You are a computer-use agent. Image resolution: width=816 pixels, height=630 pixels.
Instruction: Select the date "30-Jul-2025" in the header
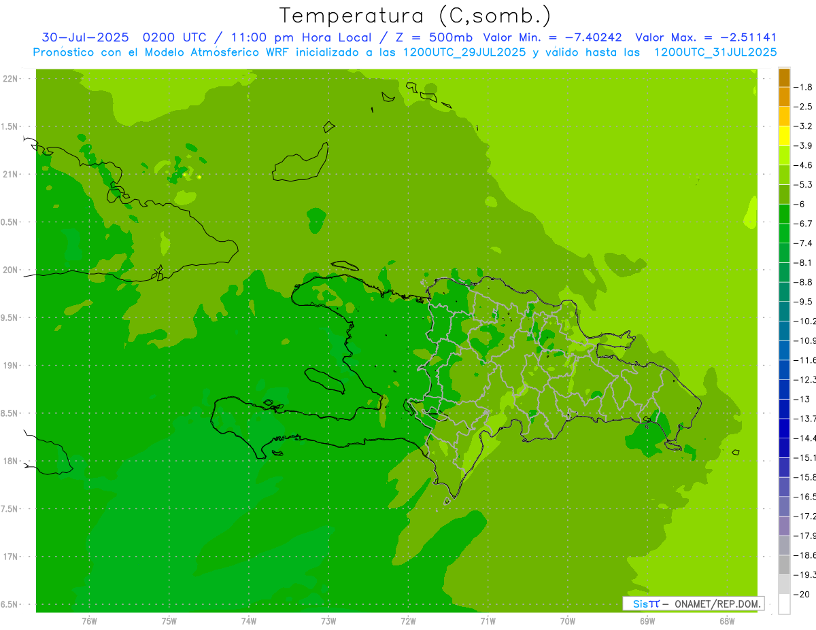pyautogui.click(x=85, y=37)
